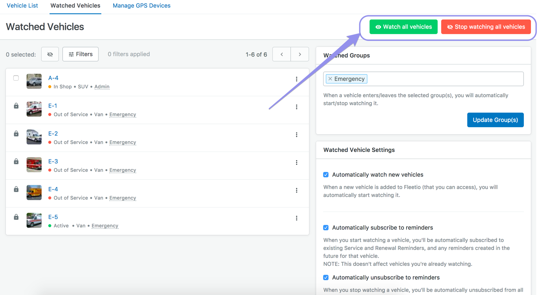Viewport: 546px width, 295px height.
Task: Open the three-dot menu for vehicle E-4
Action: click(x=297, y=190)
